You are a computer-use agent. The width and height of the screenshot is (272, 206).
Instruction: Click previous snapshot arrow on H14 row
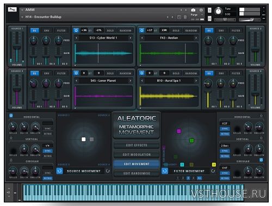(168, 17)
